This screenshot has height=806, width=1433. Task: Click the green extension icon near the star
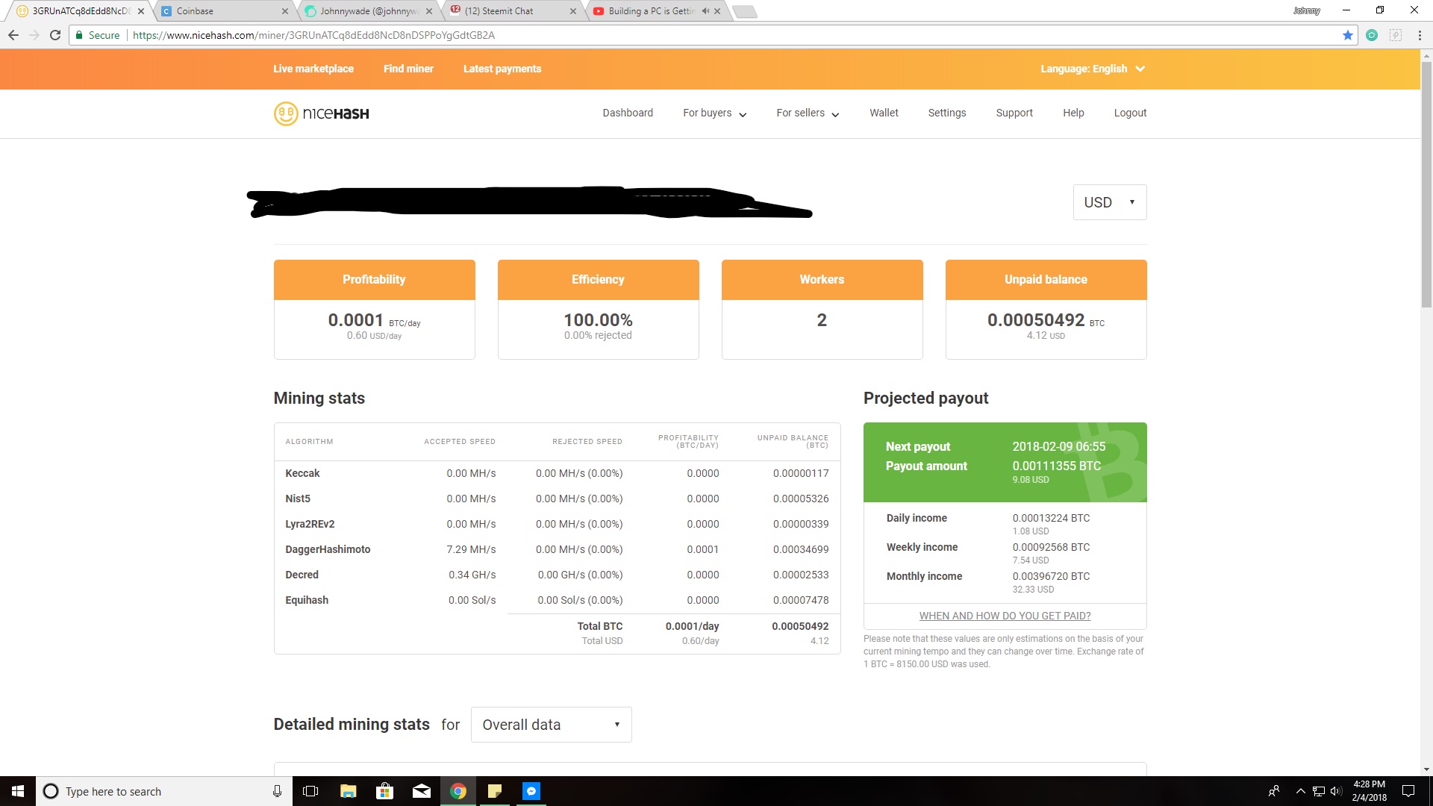1372,34
